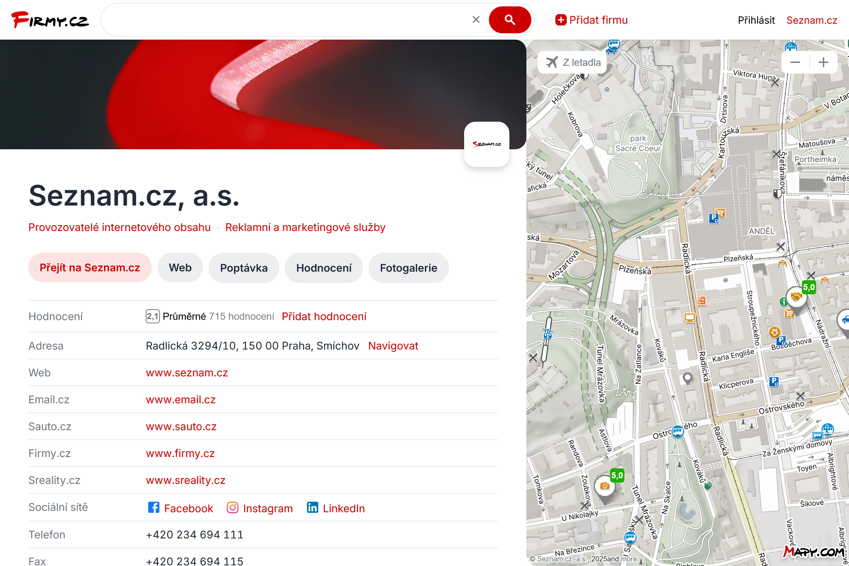
Task: Select the Poptávka tab
Action: pos(244,267)
